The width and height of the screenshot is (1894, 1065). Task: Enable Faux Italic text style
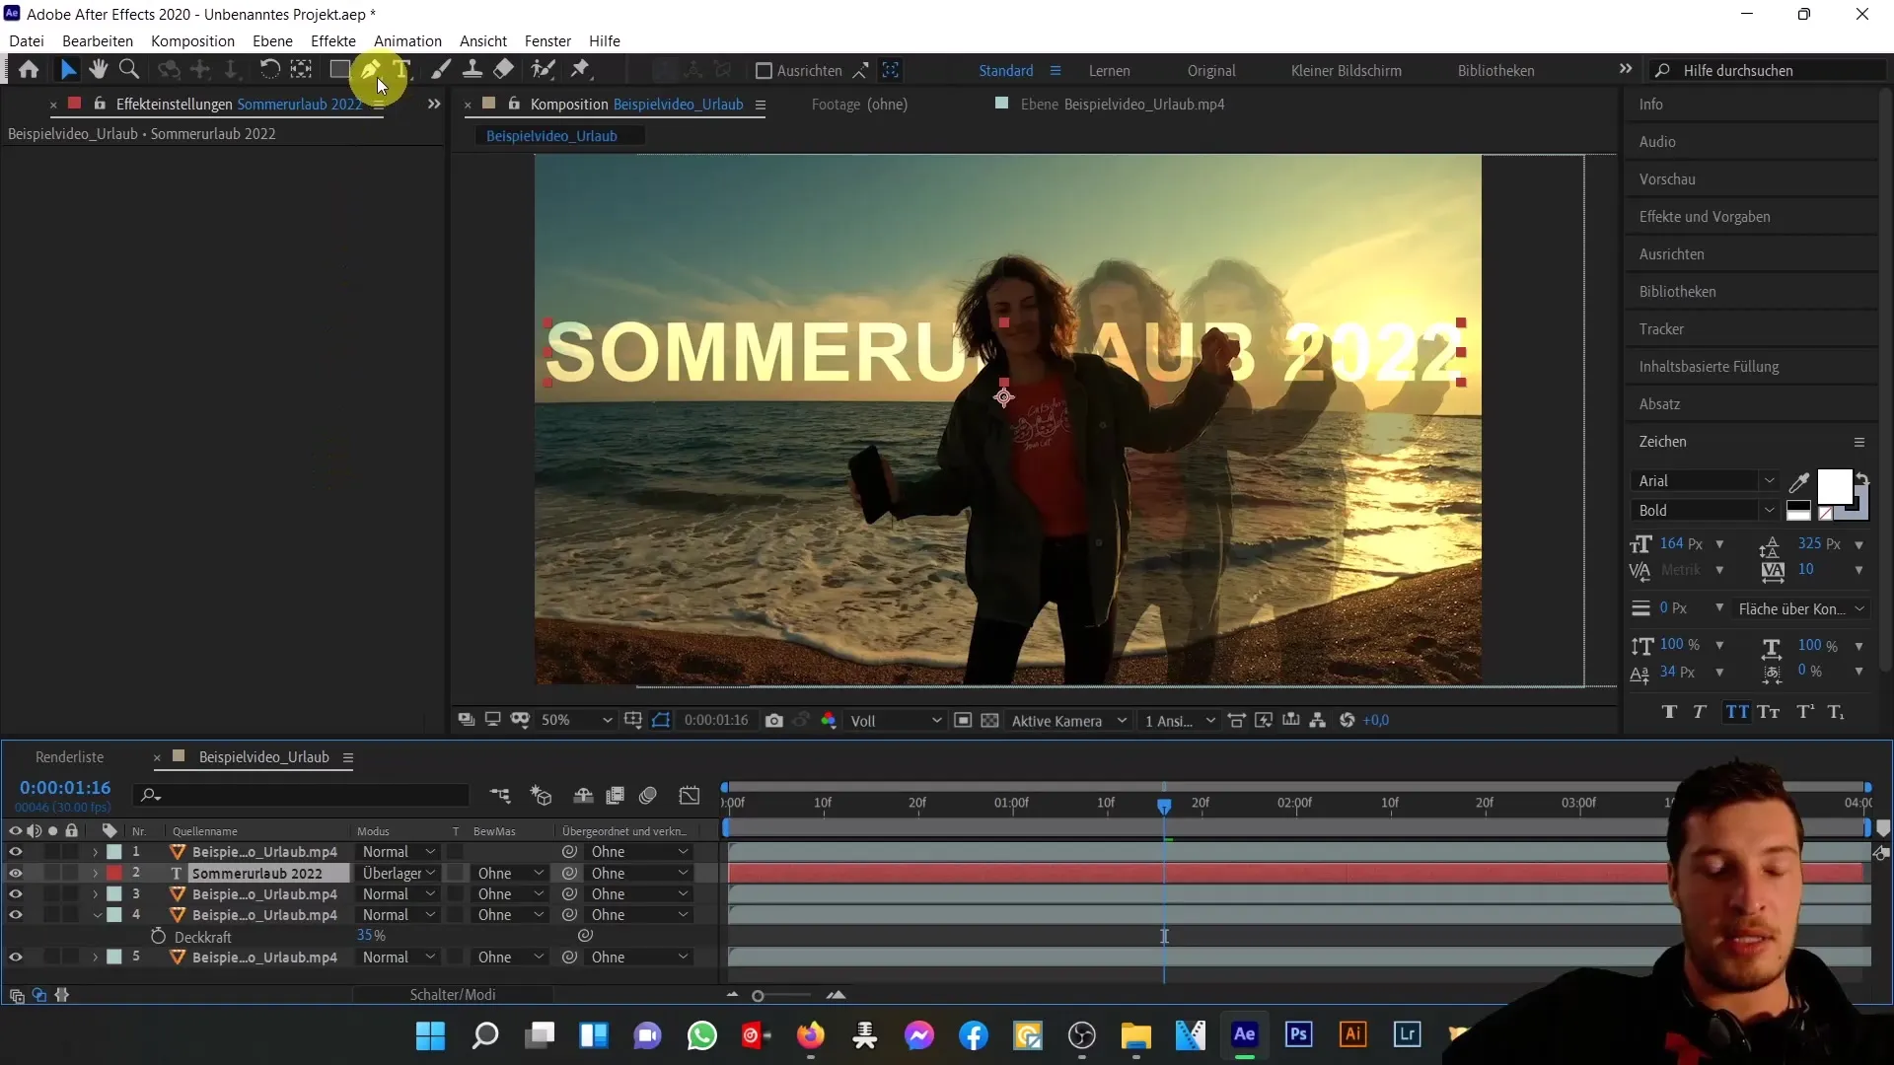[x=1700, y=712]
